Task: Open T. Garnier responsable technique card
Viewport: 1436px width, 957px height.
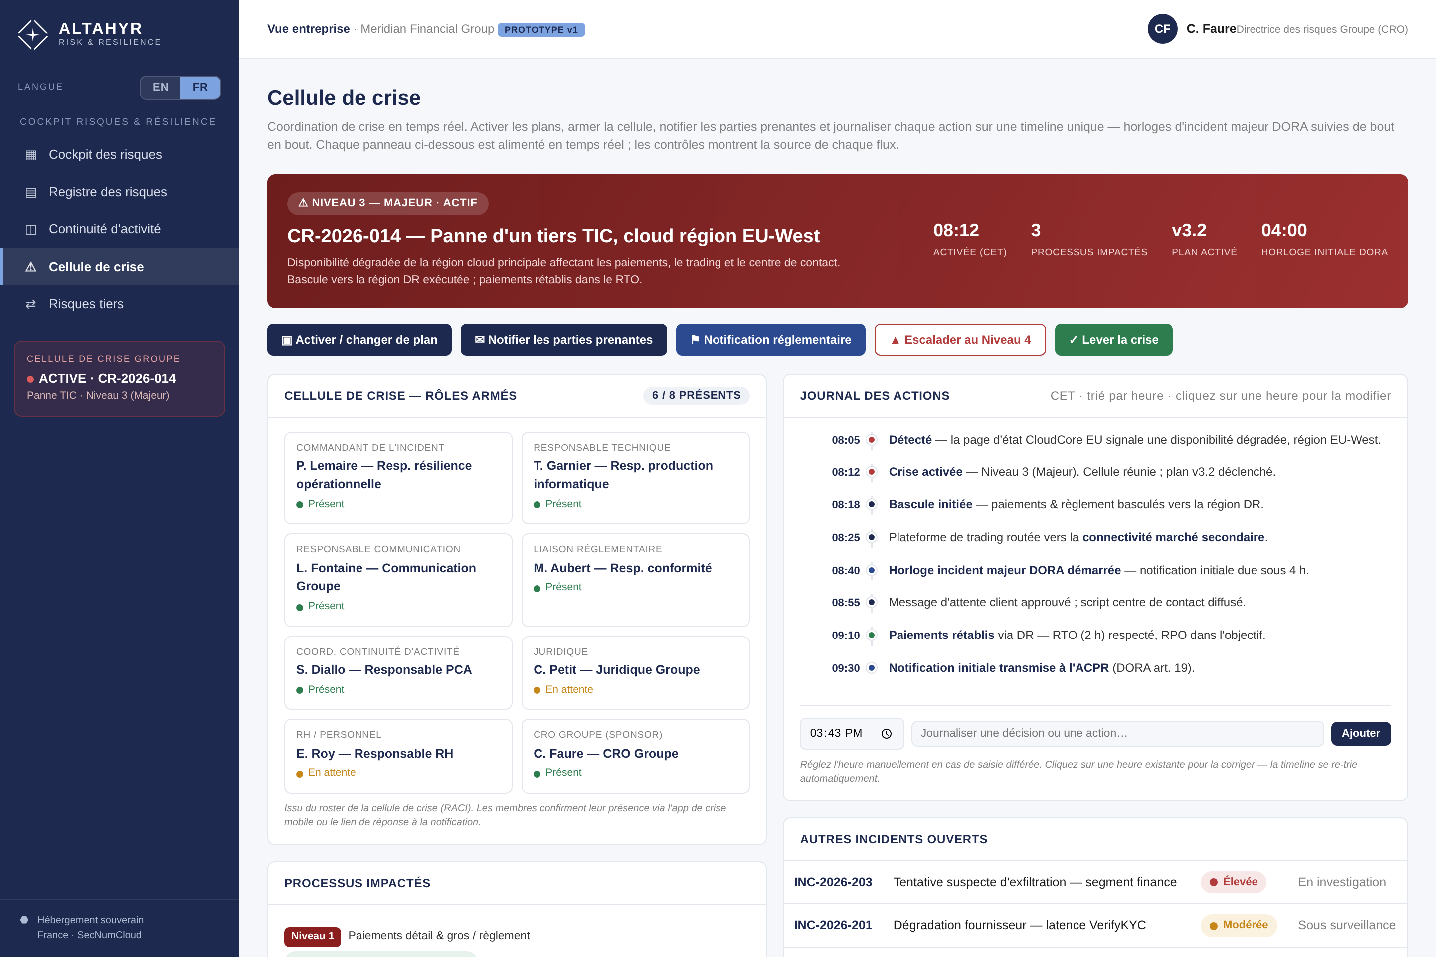Action: pos(636,478)
